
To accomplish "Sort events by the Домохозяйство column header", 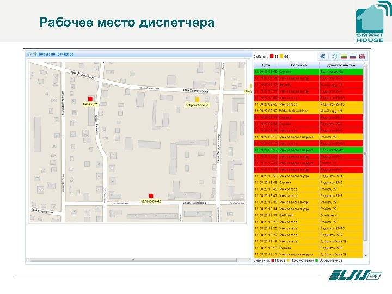I will (x=341, y=65).
